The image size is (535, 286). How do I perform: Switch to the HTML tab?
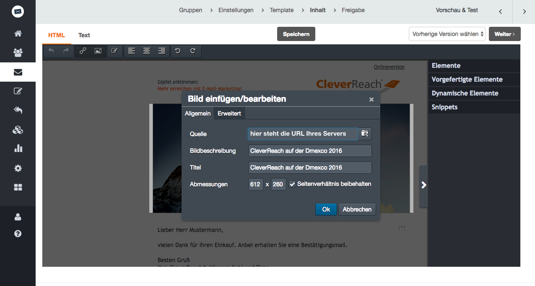pos(57,35)
